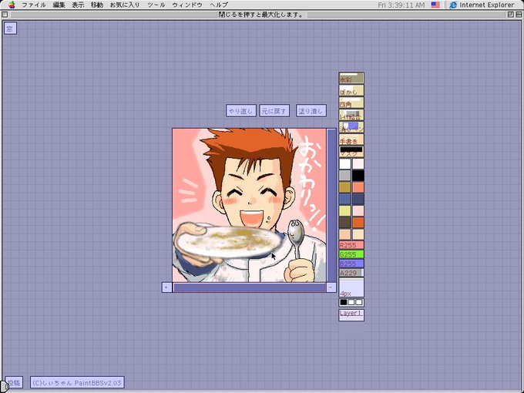This screenshot has width=524, height=393.
Task: Pick the black color swatch in palette
Action: click(x=358, y=176)
